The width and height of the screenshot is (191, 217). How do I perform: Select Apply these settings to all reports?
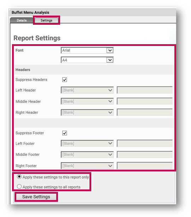click(19, 187)
